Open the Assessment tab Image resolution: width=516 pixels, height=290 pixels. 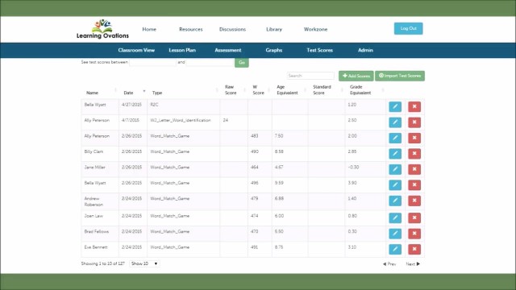tap(228, 50)
